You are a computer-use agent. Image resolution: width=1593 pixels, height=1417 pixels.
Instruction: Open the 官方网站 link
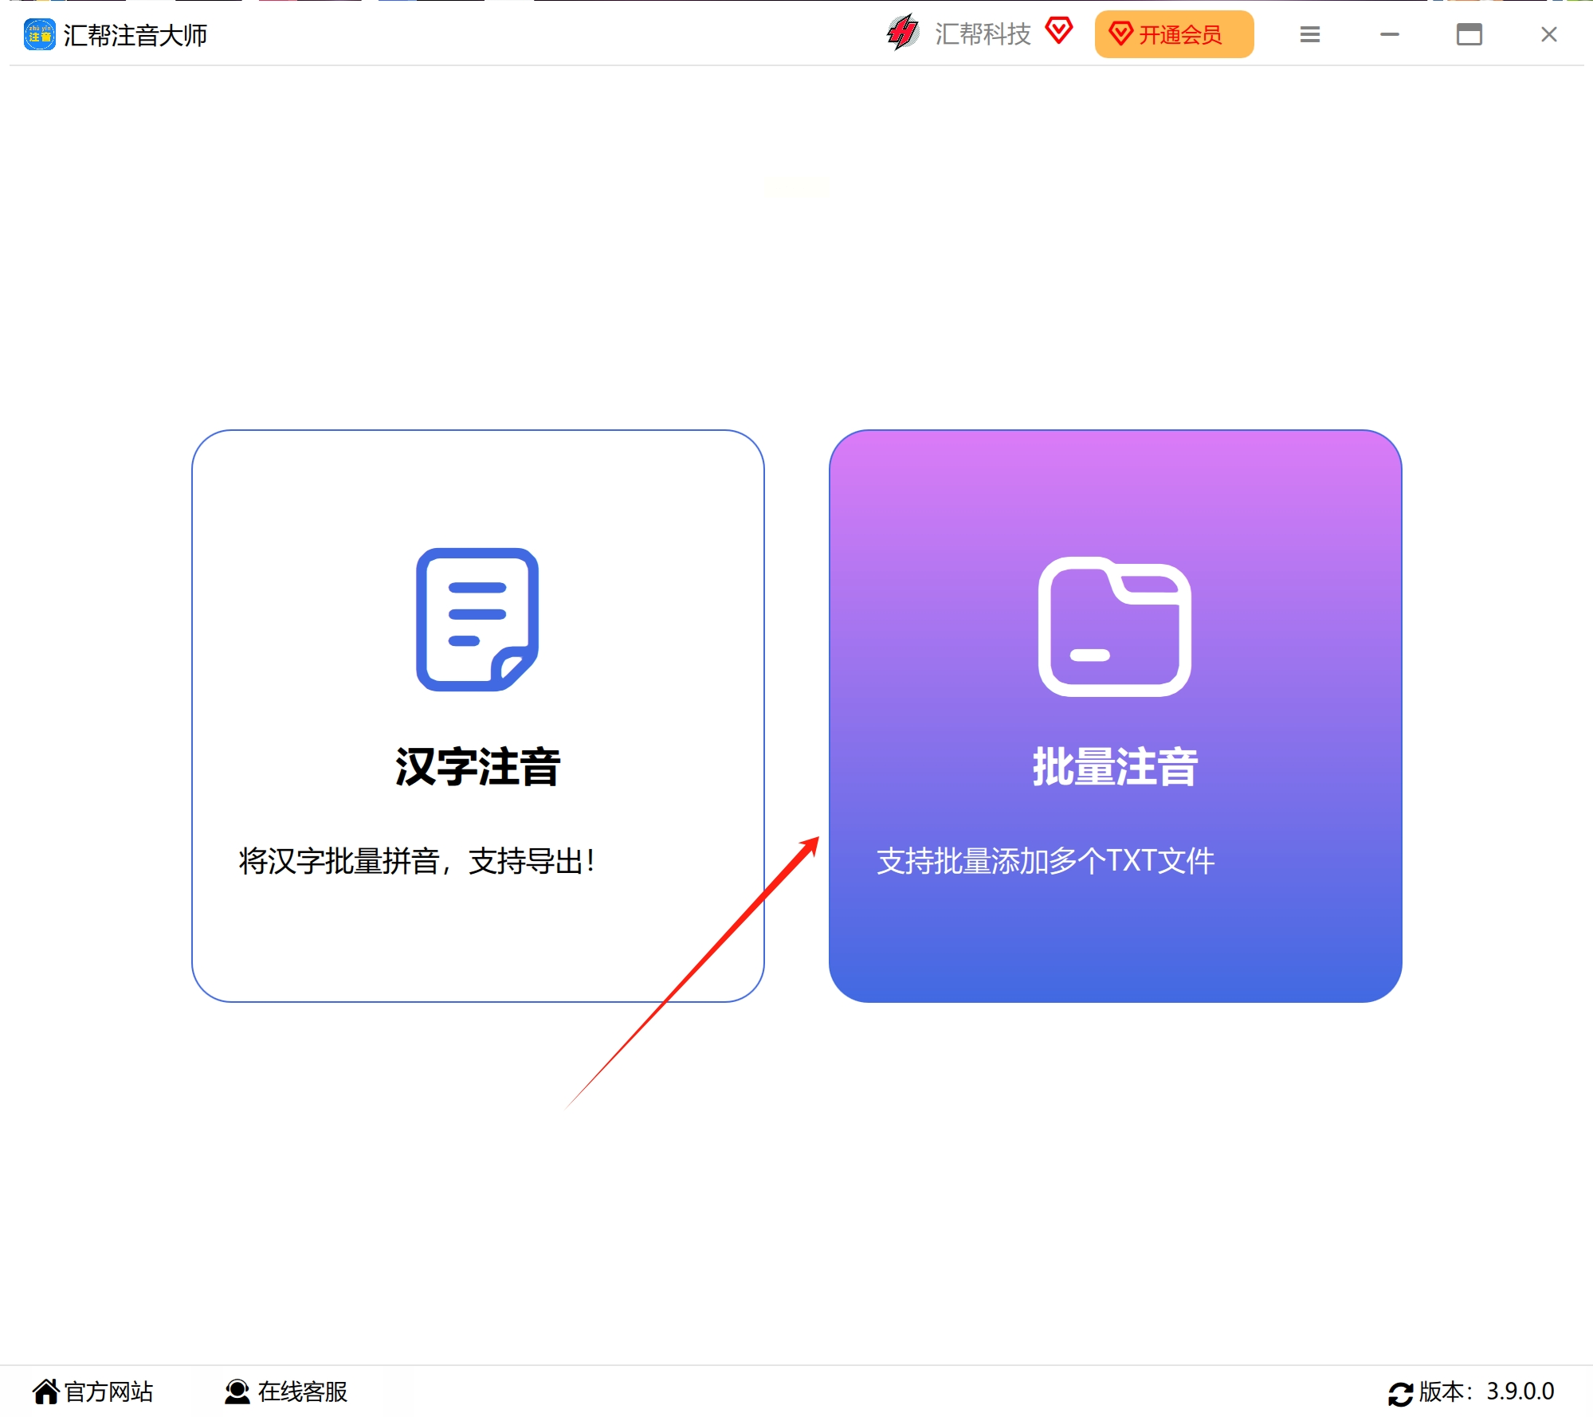coord(108,1392)
